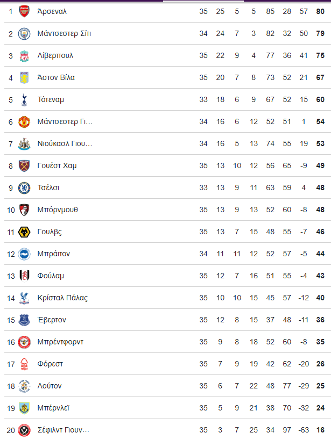Image resolution: width=331 pixels, height=440 pixels.
Task: Click the Tottenham cockerel logo
Action: click(x=24, y=99)
